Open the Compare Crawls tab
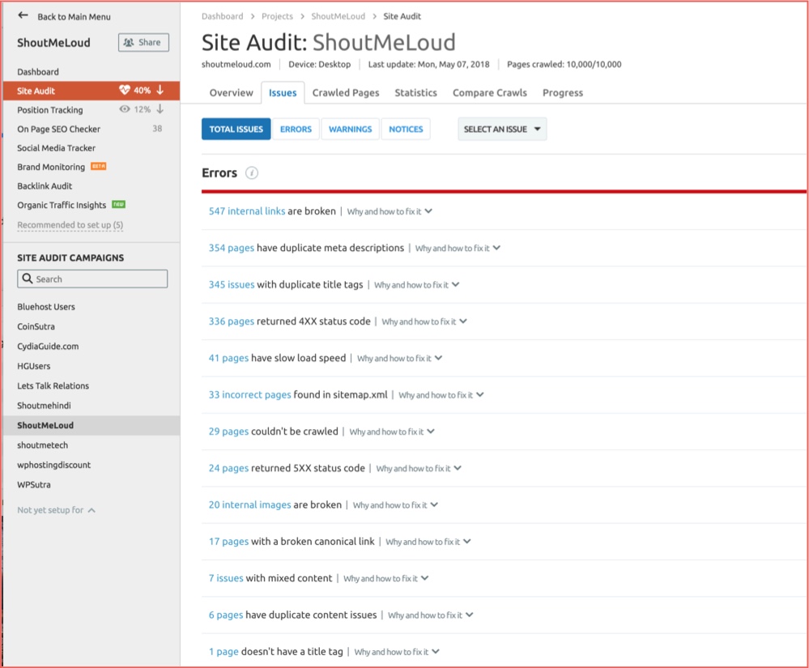The image size is (809, 668). pyautogui.click(x=490, y=93)
